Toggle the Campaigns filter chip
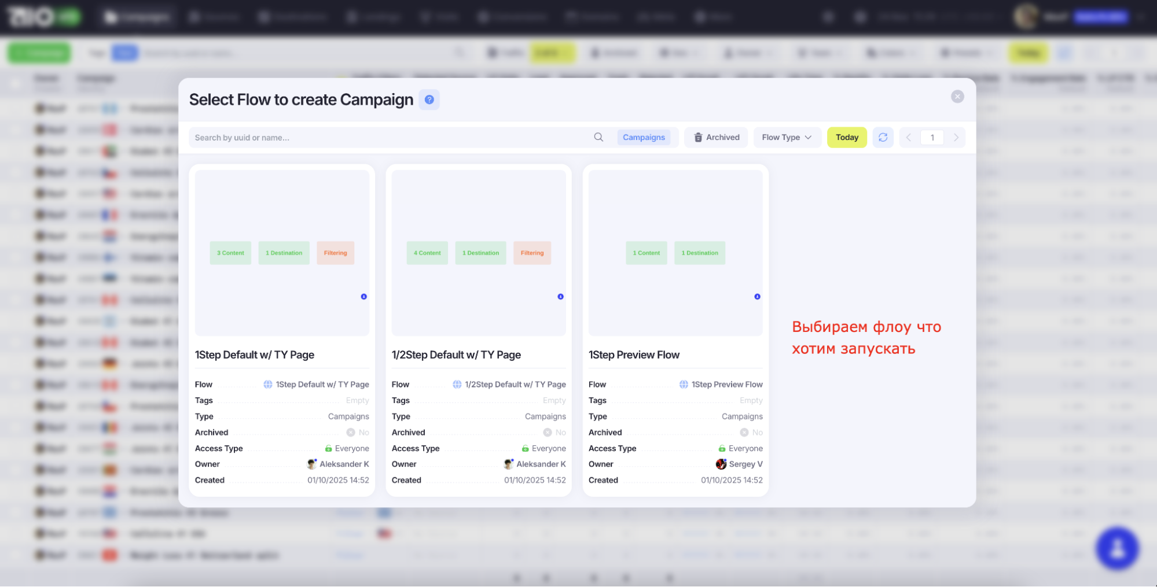The image size is (1157, 587). (644, 137)
